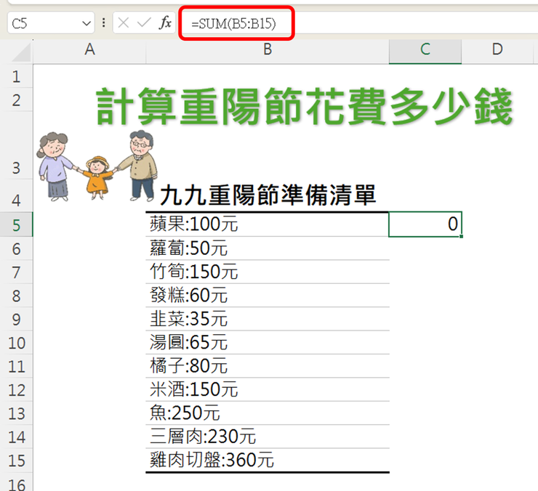Image resolution: width=538 pixels, height=491 pixels.
Task: Select column D header
Action: (x=497, y=52)
